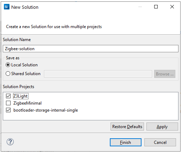Click the Simplicity Studio logo icon
Screen dimensions: 182x153
(x=7, y=7)
